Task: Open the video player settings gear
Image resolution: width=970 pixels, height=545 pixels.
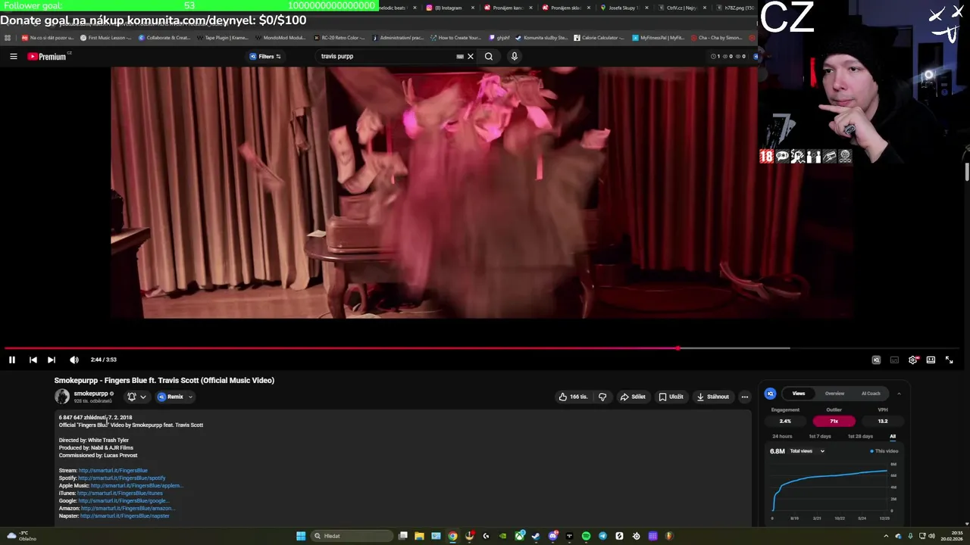Action: point(912,360)
